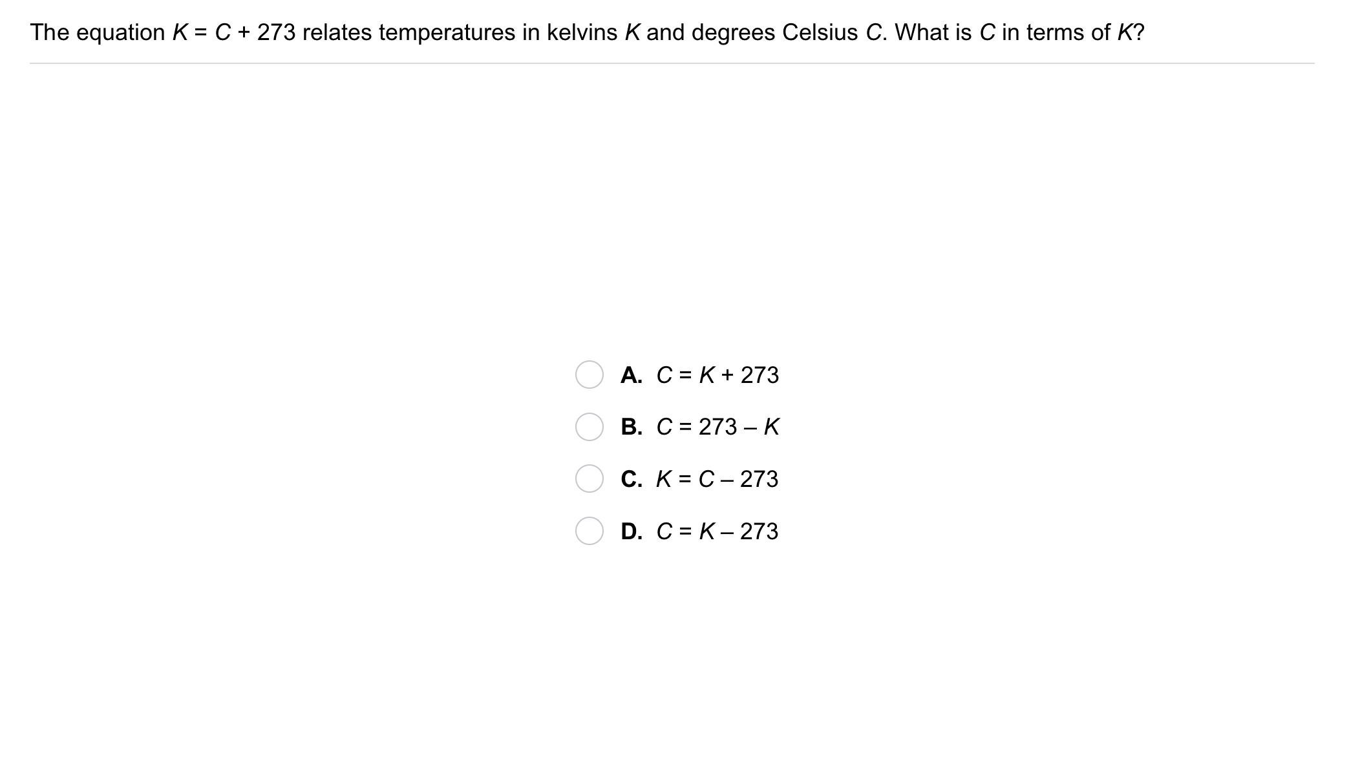This screenshot has width=1360, height=784.
Task: Click the word "Celsius" in the question
Action: coord(820,32)
